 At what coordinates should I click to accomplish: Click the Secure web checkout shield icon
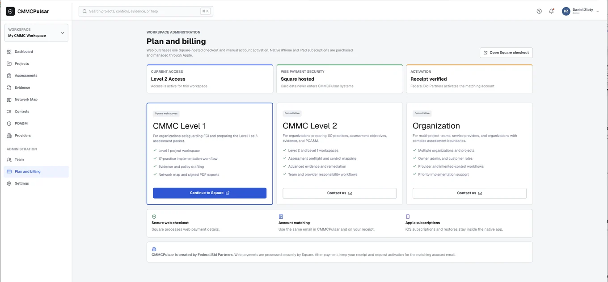pyautogui.click(x=154, y=216)
